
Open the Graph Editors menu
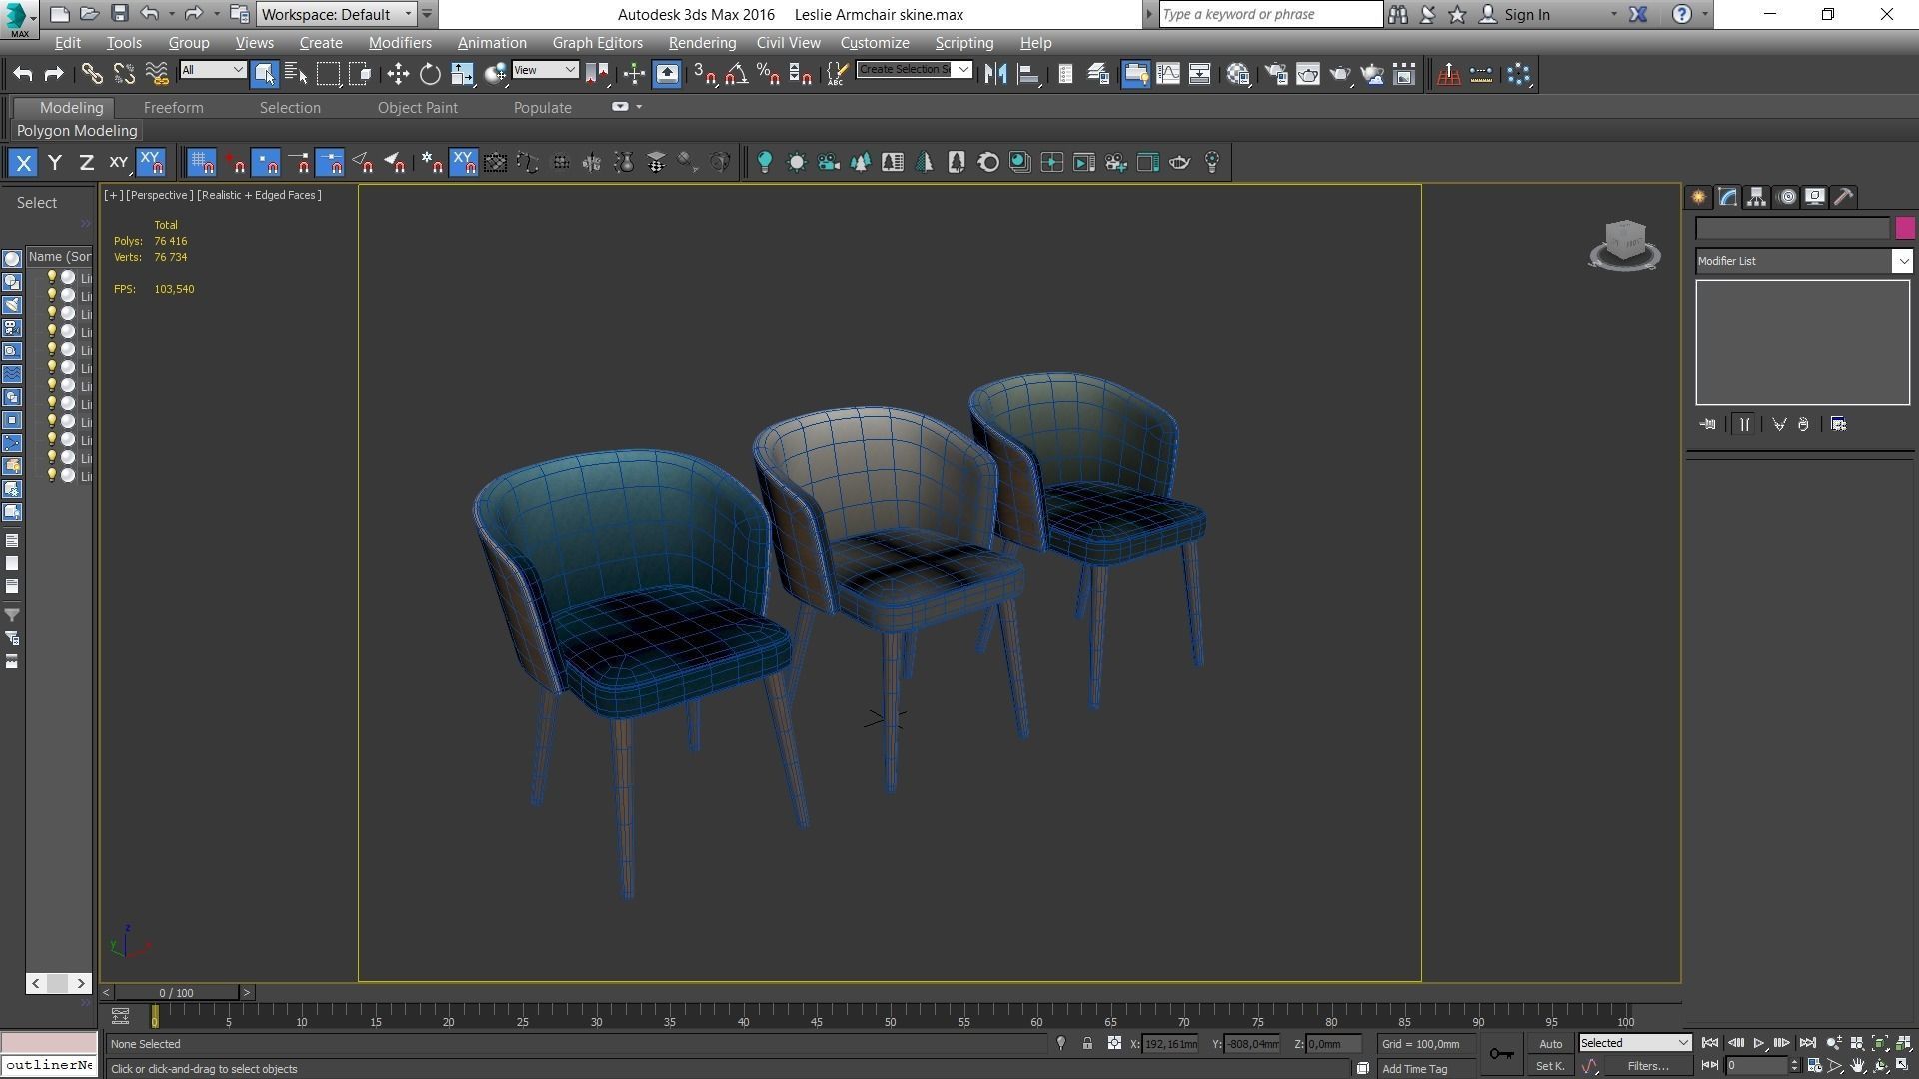click(x=597, y=43)
